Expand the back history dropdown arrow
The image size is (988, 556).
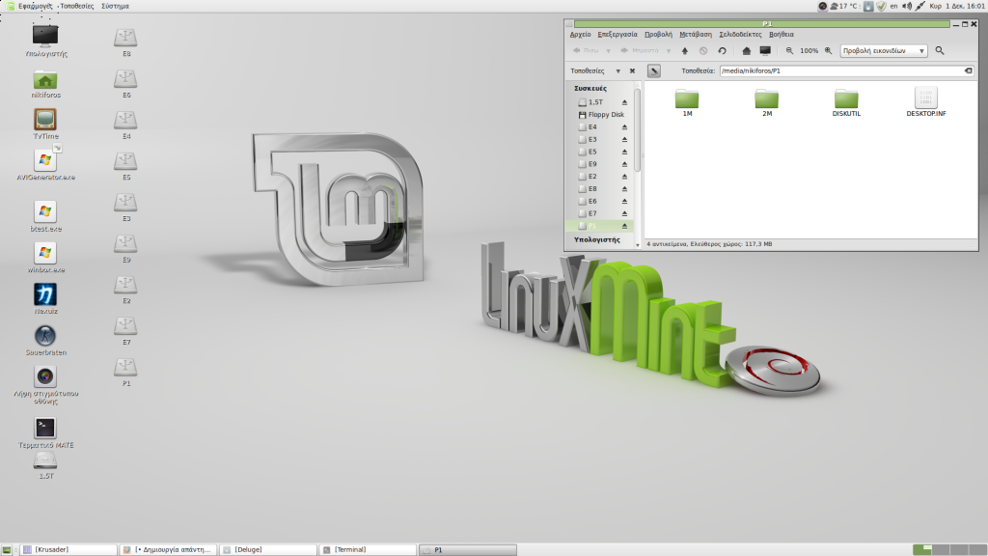(x=608, y=50)
